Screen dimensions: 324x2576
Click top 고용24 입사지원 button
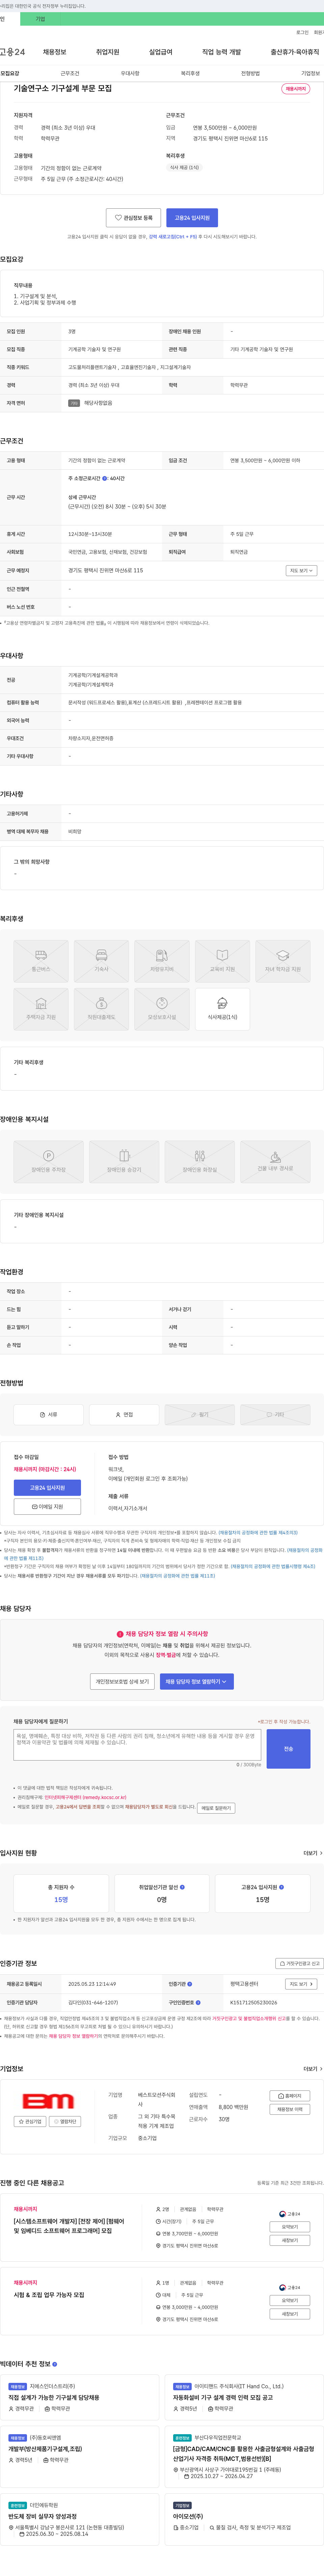pyautogui.click(x=192, y=218)
